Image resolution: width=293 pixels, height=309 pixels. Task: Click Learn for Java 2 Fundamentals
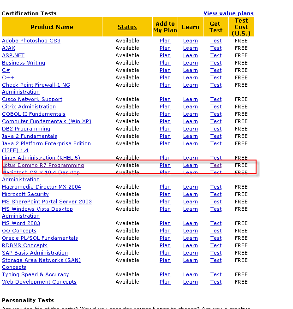coord(190,136)
